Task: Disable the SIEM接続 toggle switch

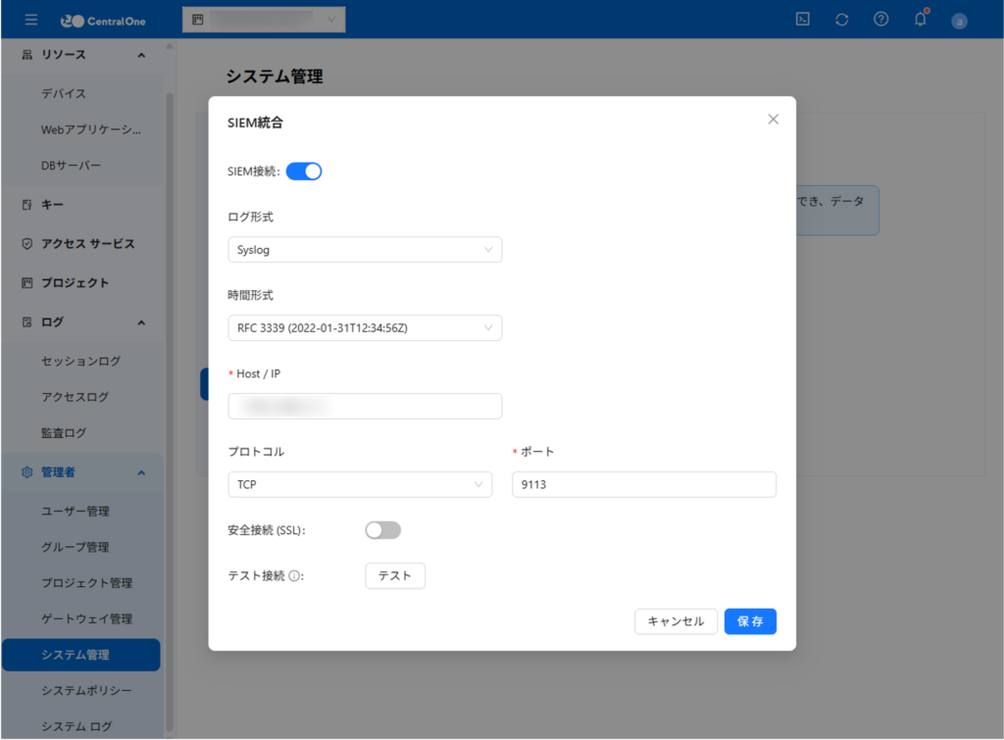Action: (304, 172)
